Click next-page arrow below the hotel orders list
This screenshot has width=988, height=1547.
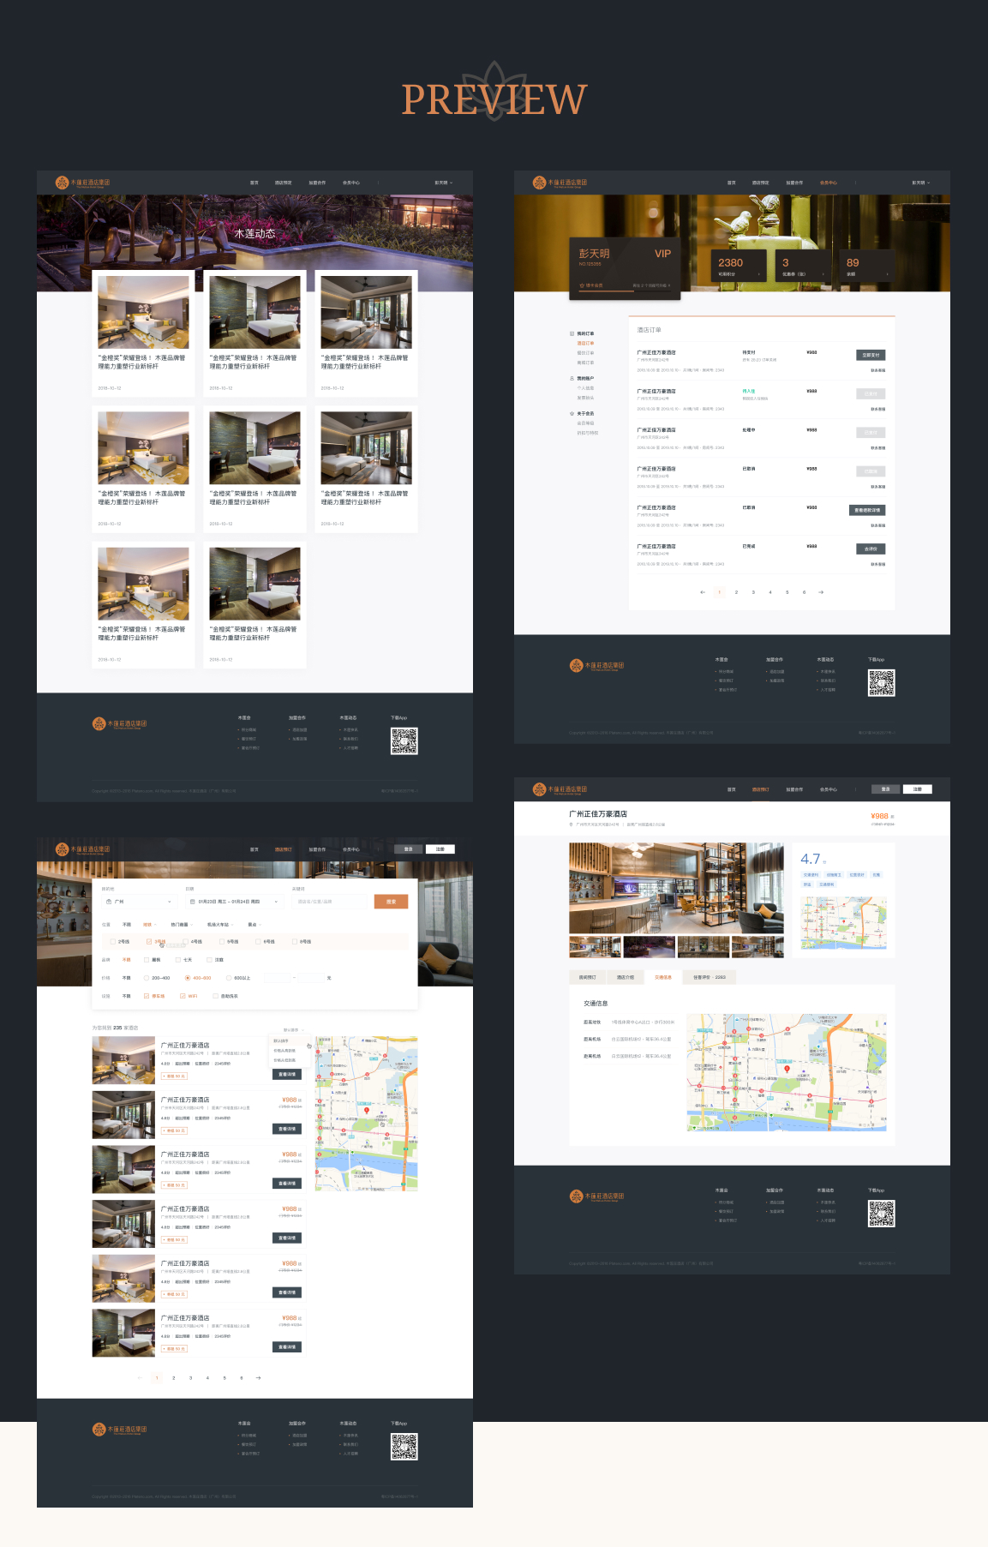pos(821,592)
